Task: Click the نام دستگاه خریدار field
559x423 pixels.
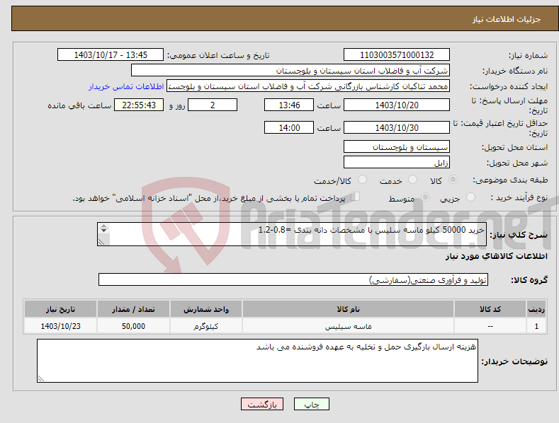Action: pyautogui.click(x=290, y=71)
